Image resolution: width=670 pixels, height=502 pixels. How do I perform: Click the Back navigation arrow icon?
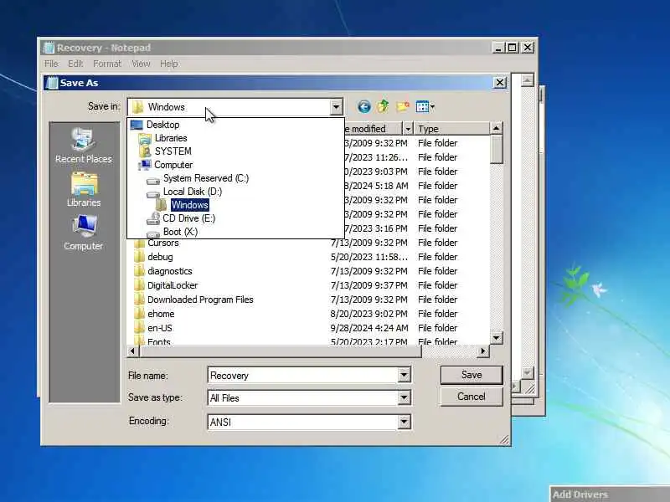[x=364, y=106]
